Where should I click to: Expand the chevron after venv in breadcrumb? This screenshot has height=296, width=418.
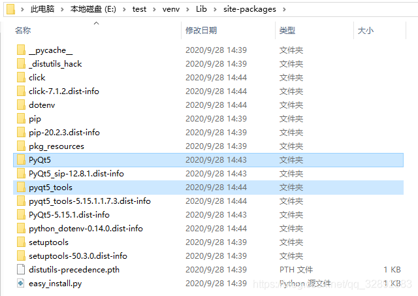click(187, 10)
